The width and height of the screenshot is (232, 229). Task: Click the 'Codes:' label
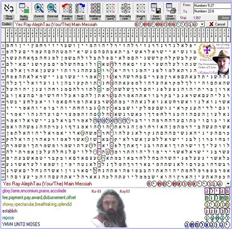point(7,24)
